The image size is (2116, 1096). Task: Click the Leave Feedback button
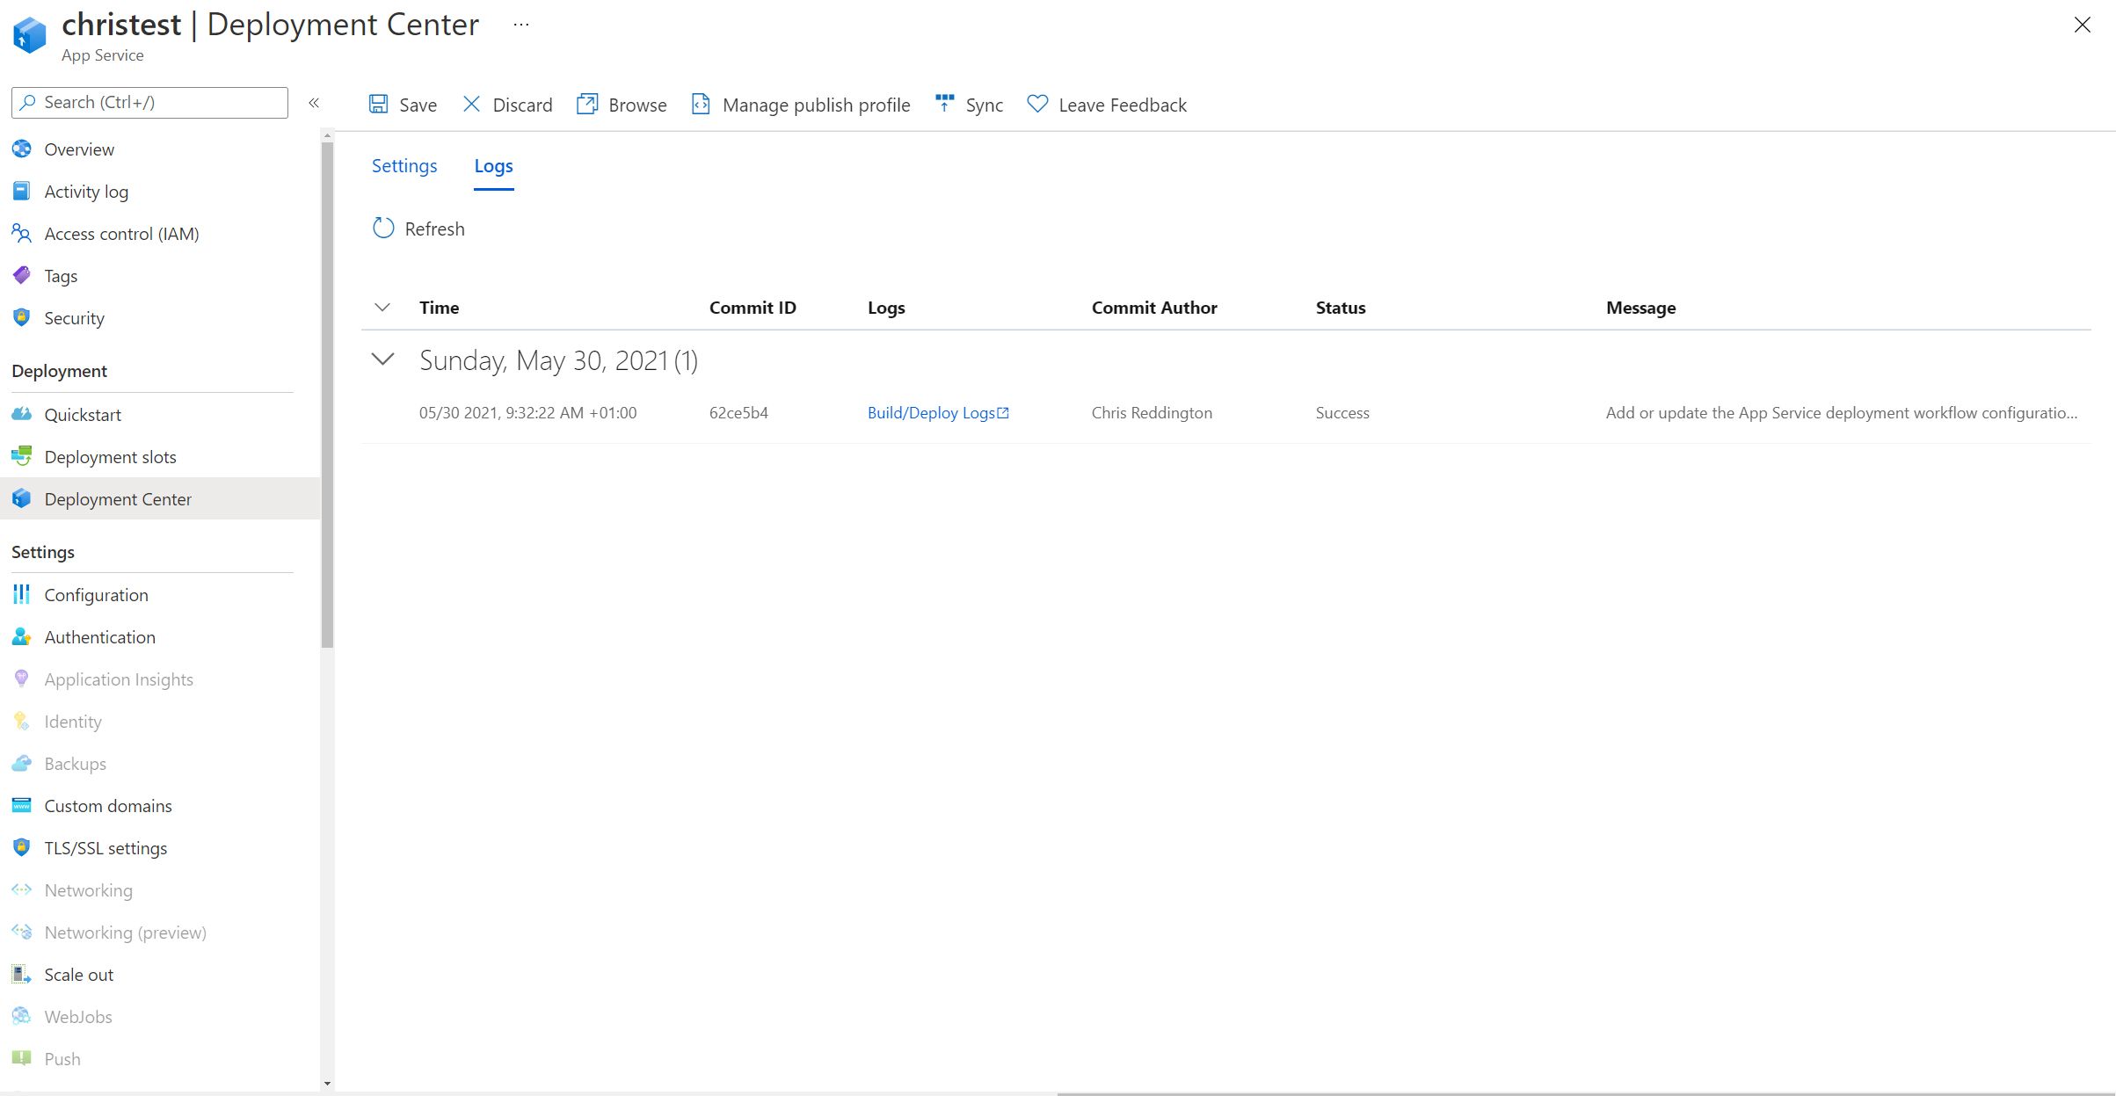[x=1107, y=104]
